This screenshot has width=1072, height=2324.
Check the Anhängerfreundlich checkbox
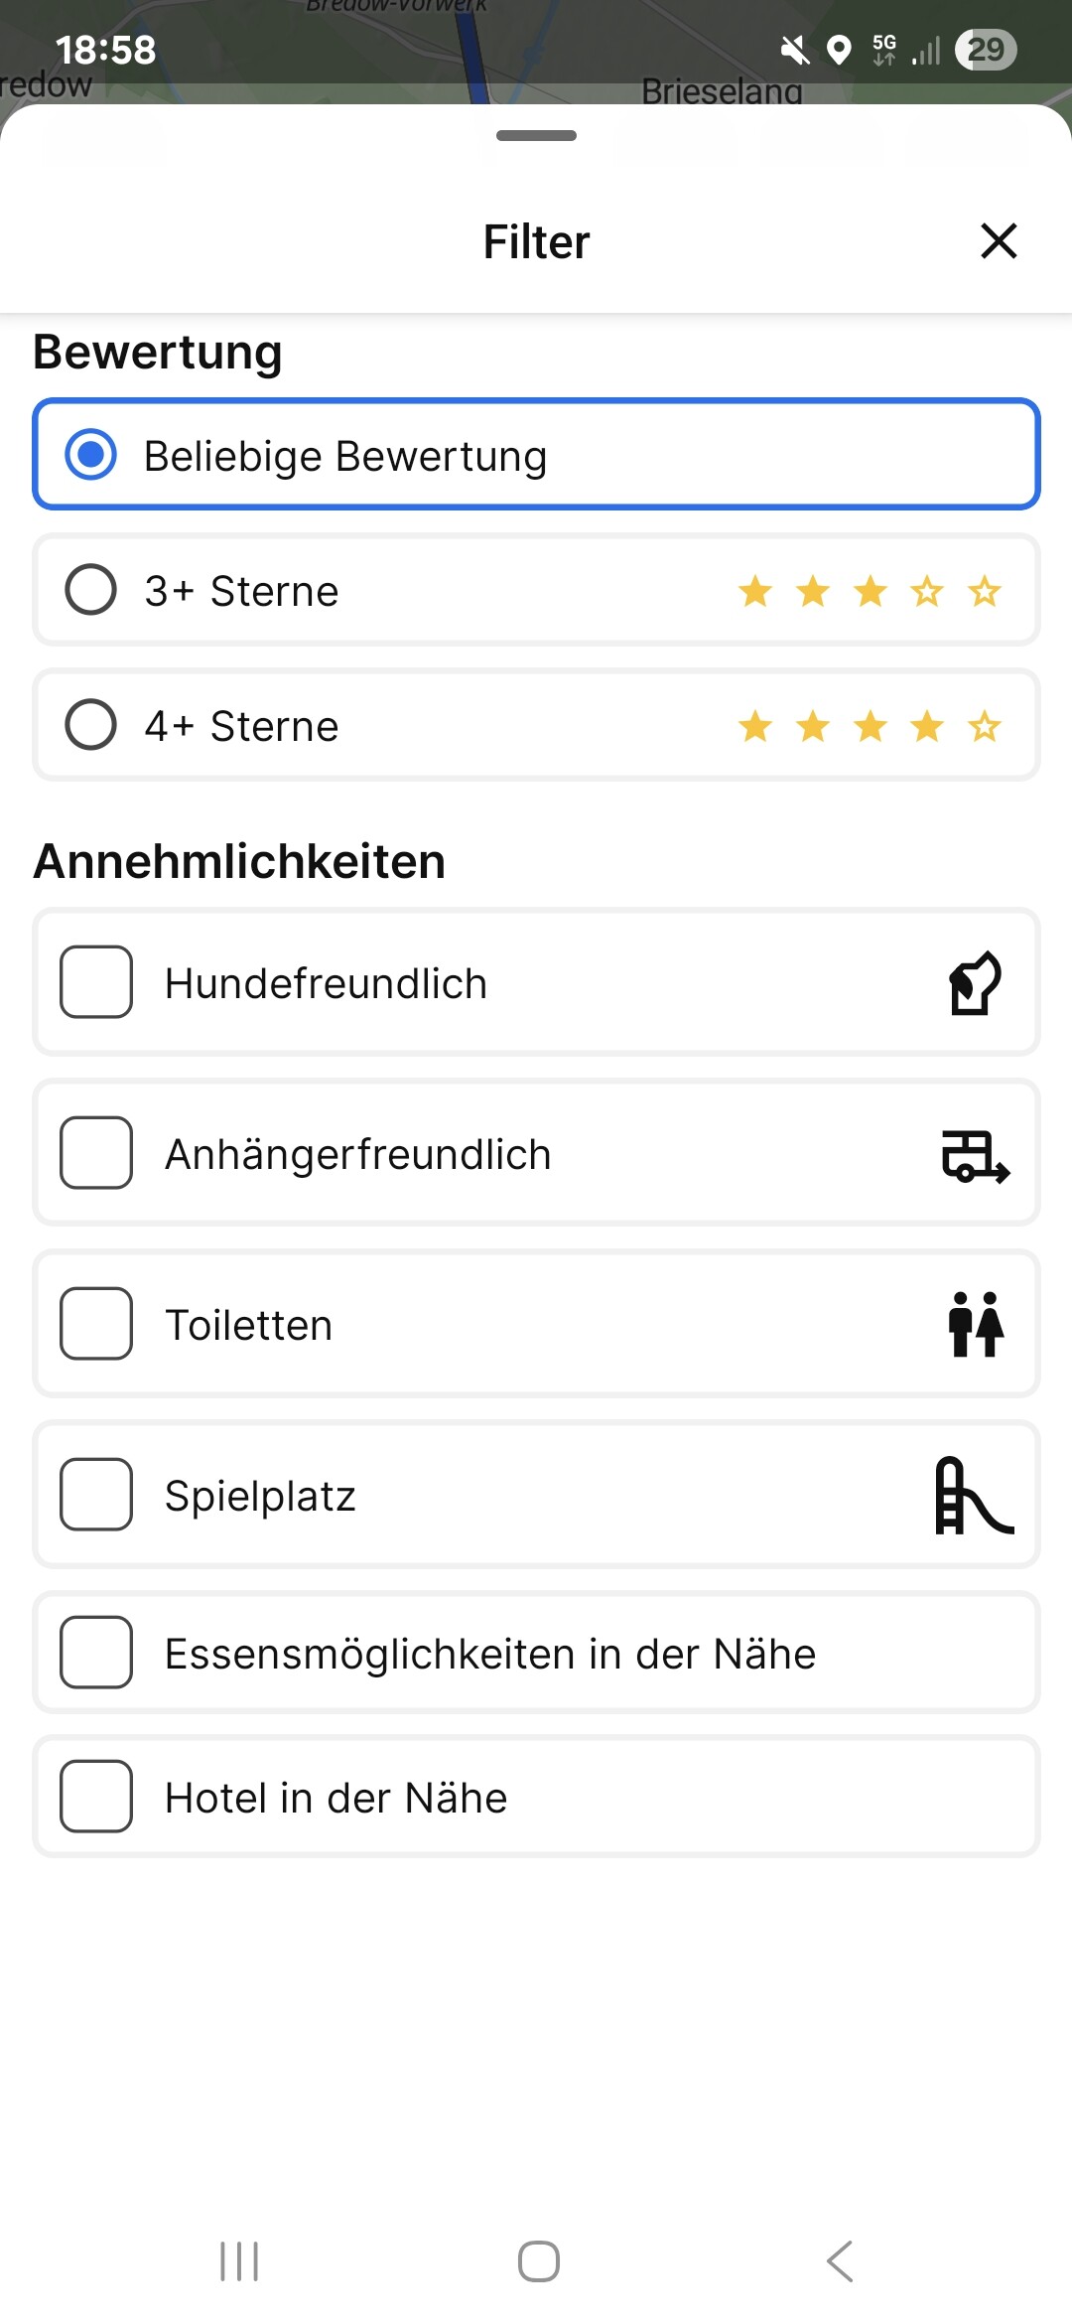tap(96, 1153)
